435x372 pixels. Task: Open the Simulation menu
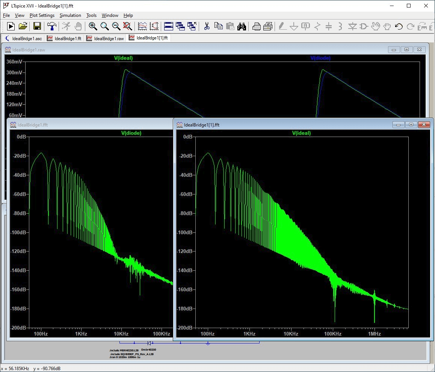(70, 15)
